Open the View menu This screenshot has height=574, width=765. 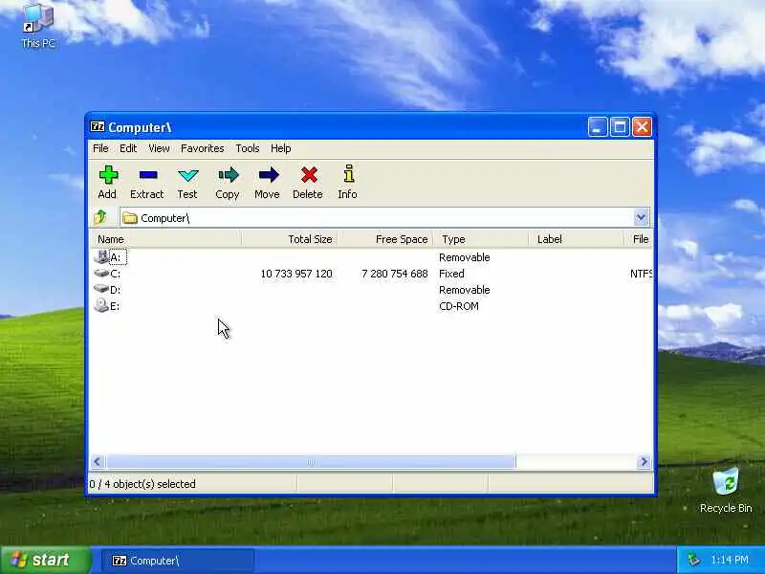click(159, 148)
